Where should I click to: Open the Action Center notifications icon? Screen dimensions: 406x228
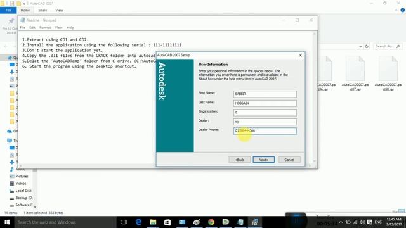pos(369,222)
